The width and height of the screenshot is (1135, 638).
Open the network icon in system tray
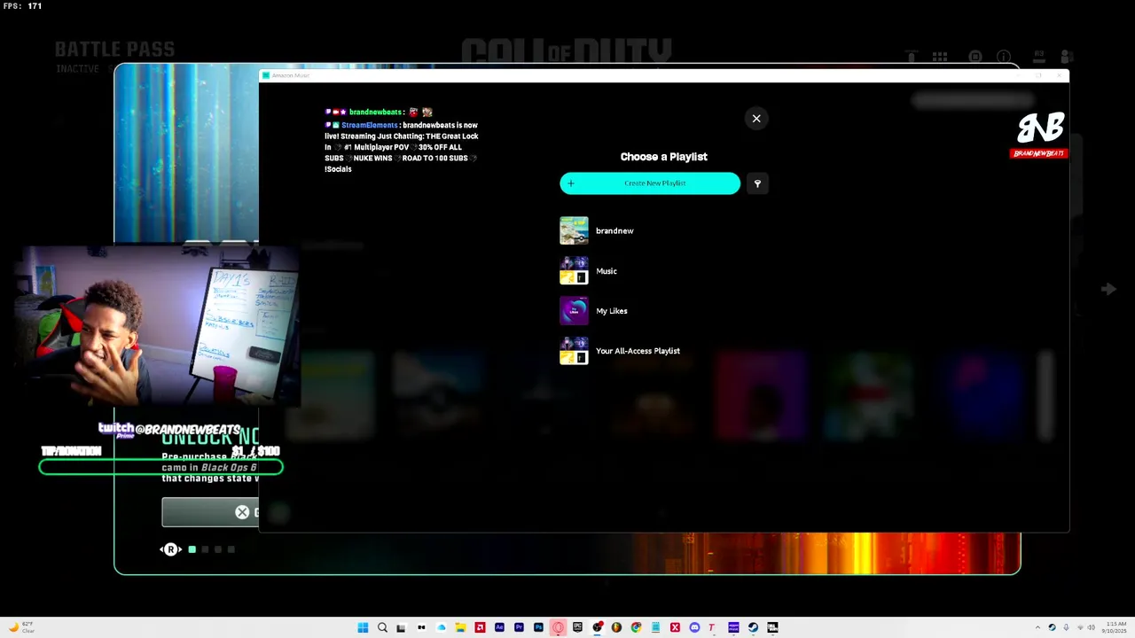[1080, 627]
